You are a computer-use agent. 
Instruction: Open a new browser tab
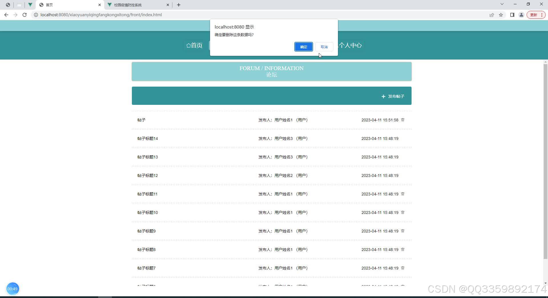click(179, 5)
